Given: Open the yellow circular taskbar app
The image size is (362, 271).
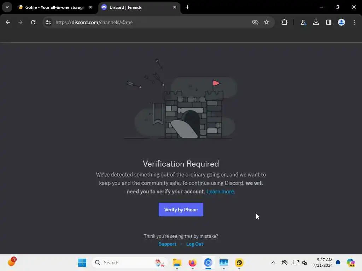Looking at the screenshot, I should pos(239,263).
